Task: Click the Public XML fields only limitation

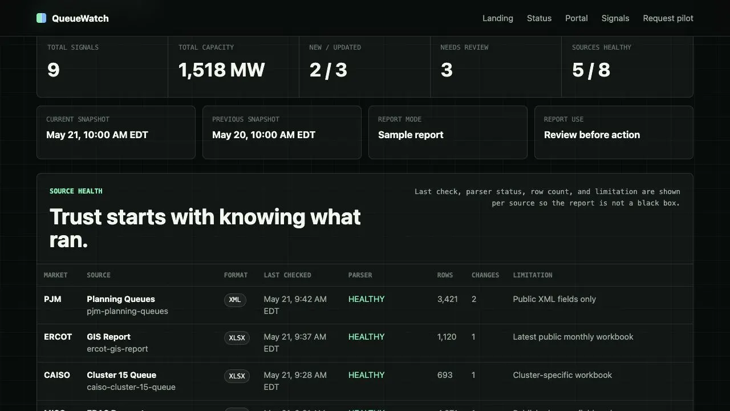Action: coord(554,299)
